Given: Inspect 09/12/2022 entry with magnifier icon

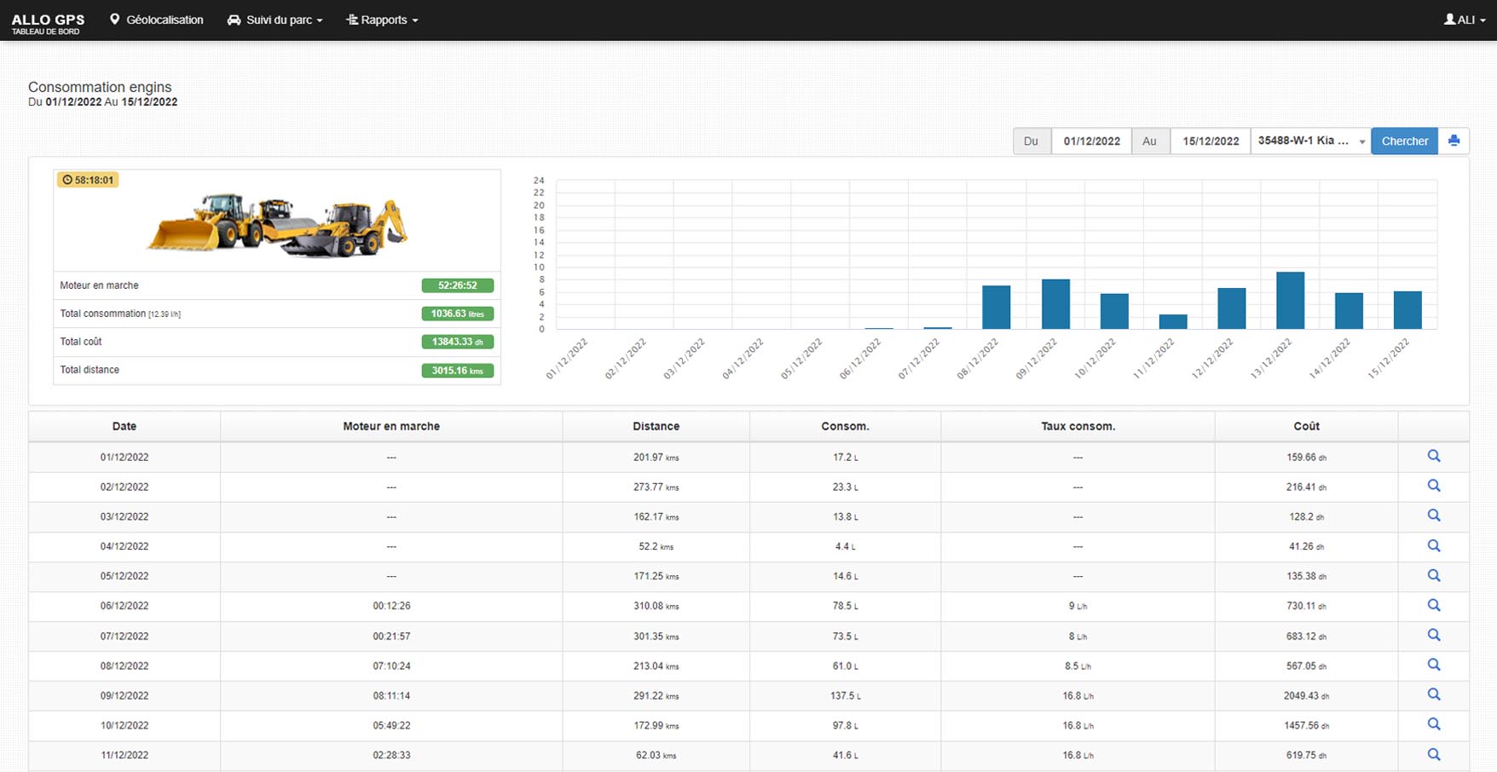Looking at the screenshot, I should pos(1434,695).
